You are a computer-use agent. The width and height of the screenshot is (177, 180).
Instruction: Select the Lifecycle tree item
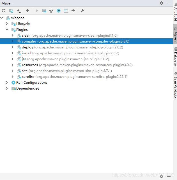click(86, 24)
